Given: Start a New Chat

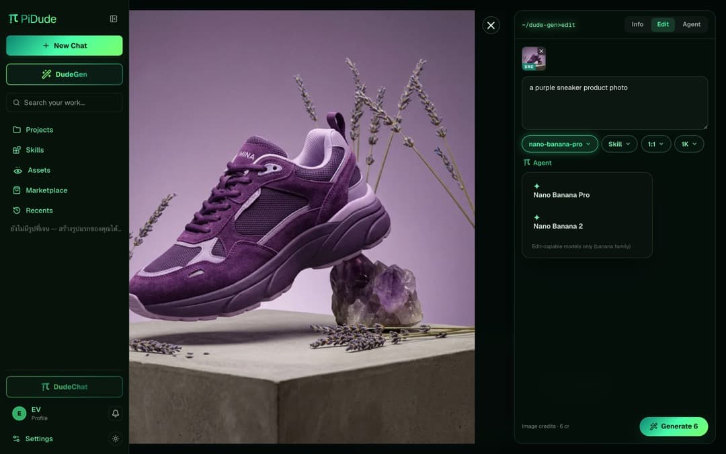Looking at the screenshot, I should (x=65, y=46).
